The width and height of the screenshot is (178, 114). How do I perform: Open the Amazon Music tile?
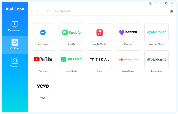pos(157,33)
